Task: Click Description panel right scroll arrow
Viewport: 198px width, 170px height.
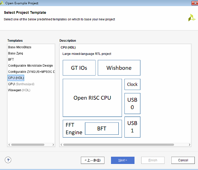Action: coord(189,145)
